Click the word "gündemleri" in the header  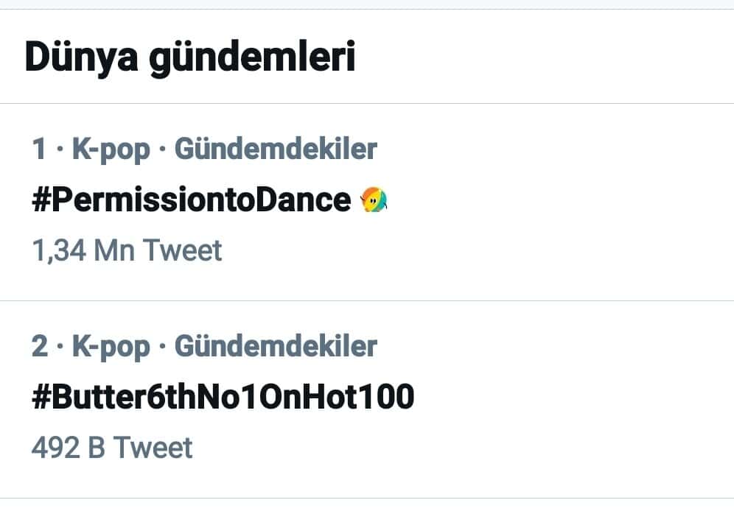tap(253, 57)
